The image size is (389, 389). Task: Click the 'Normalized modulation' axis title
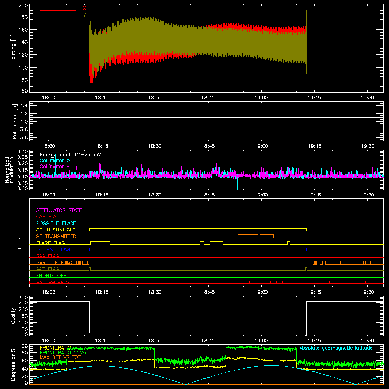9,170
